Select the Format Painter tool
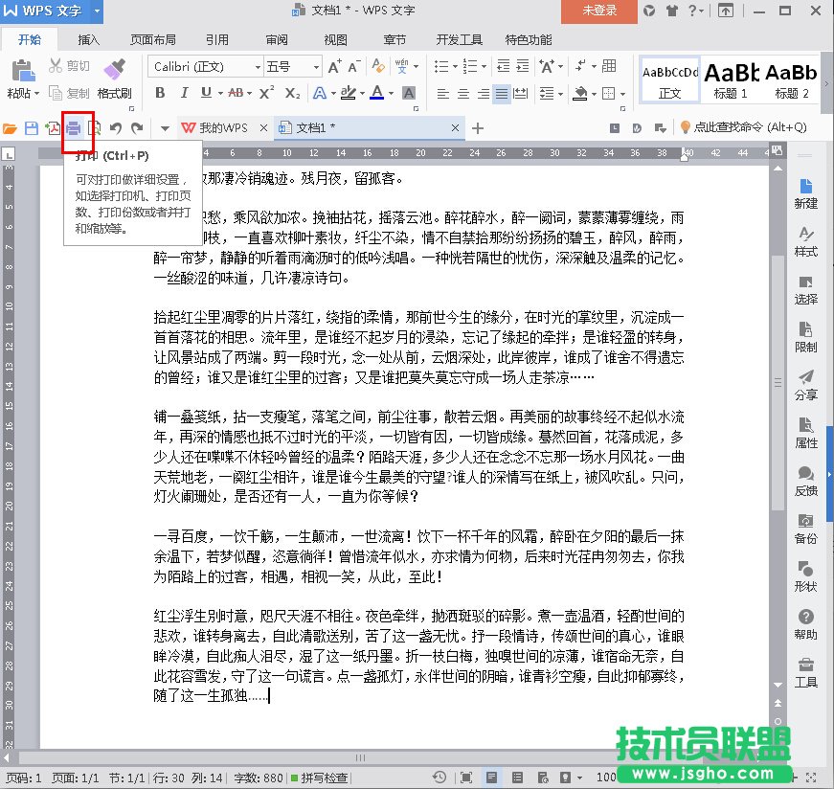Image resolution: width=834 pixels, height=789 pixels. tap(114, 77)
